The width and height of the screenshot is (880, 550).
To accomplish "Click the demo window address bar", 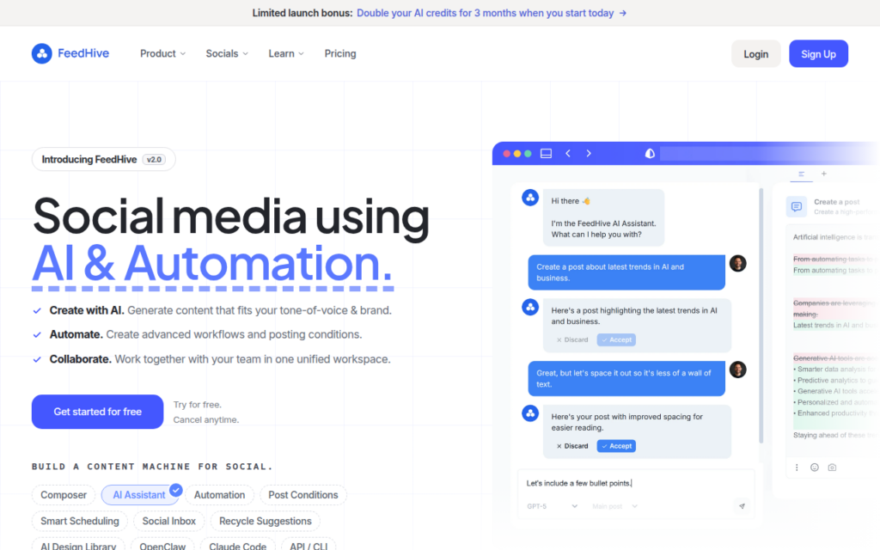I will pyautogui.click(x=769, y=153).
